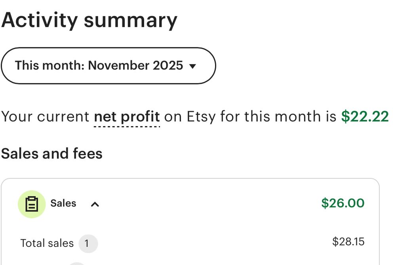Click the $28.15 total sales amount
Image resolution: width=396 pixels, height=265 pixels.
(348, 242)
